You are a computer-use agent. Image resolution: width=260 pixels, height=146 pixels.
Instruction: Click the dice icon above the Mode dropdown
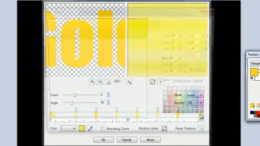(x=153, y=82)
